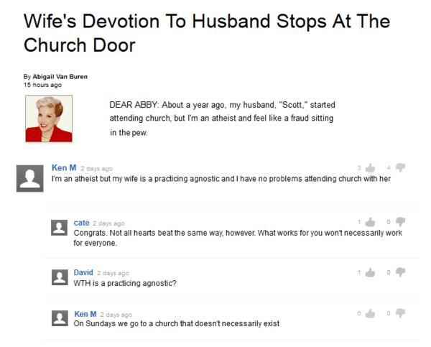This screenshot has width=431, height=347.
Task: Open Ken M's avatar on top comment
Action: tap(29, 177)
